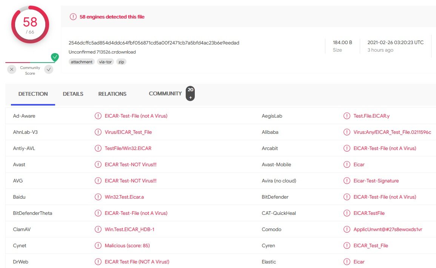Select the 'attachment' tag
Image resolution: width=436 pixels, height=268 pixels.
click(x=82, y=62)
